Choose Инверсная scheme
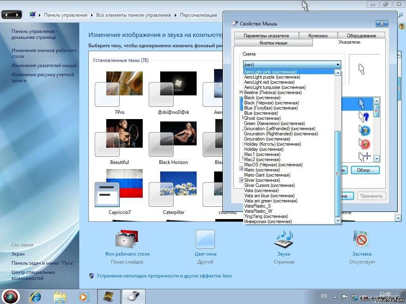Screen dimensions: 406x304 (x=289, y=221)
